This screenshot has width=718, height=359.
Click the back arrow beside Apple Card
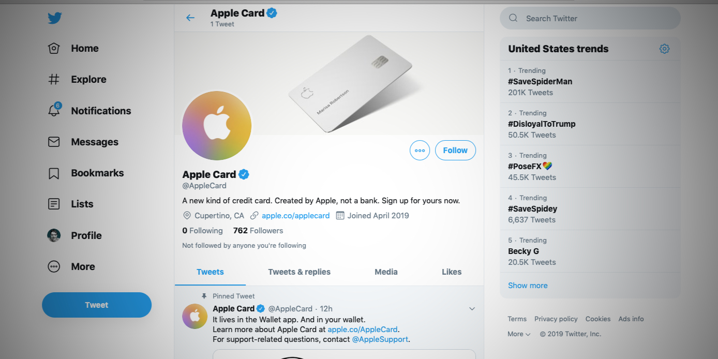pos(190,18)
